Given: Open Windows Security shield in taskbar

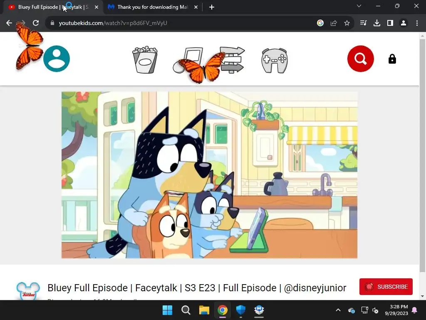Looking at the screenshot, I should [241, 310].
